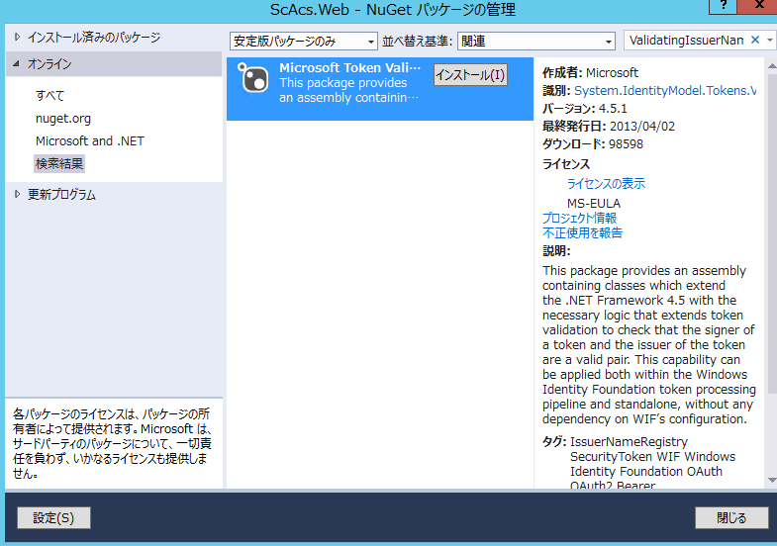The width and height of the screenshot is (777, 546).
Task: Select the Microsoft Token Vali… package title
Action: [x=349, y=68]
